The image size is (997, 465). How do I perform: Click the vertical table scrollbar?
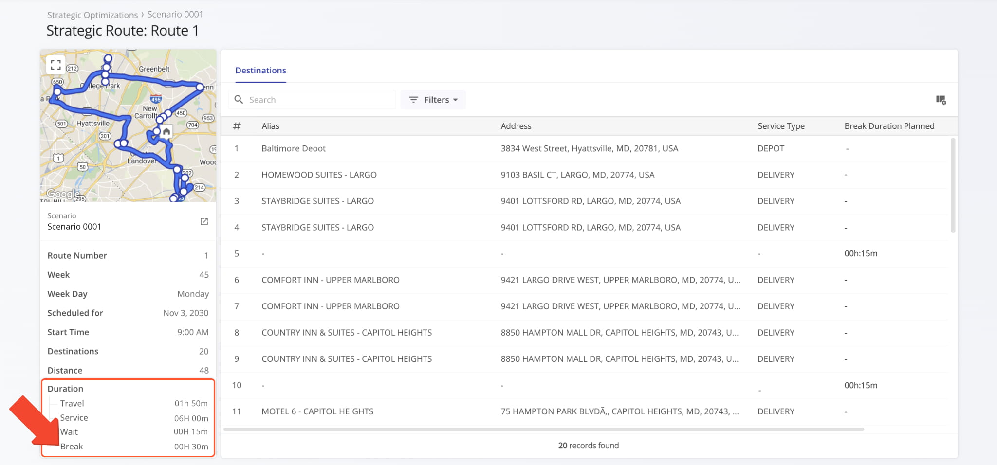(953, 185)
